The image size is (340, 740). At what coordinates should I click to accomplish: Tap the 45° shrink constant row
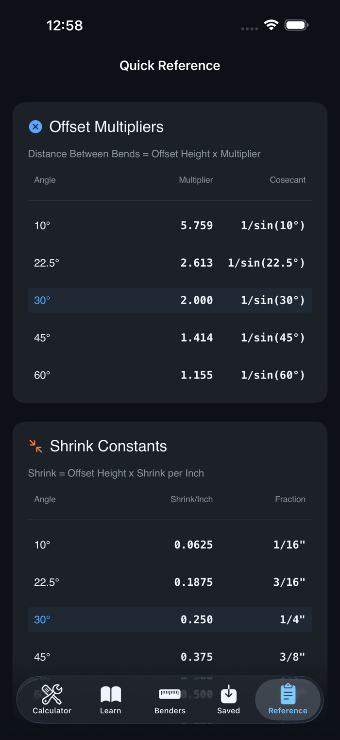click(170, 657)
